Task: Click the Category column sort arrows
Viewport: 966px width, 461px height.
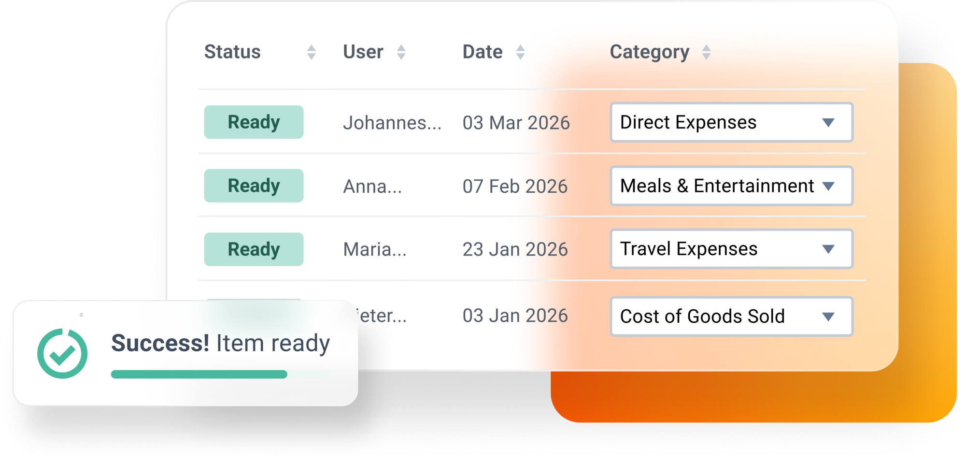Action: point(706,52)
